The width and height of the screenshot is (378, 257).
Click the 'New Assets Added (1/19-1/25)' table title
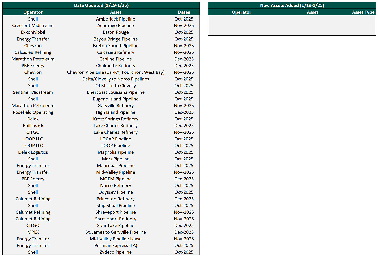[x=292, y=5]
